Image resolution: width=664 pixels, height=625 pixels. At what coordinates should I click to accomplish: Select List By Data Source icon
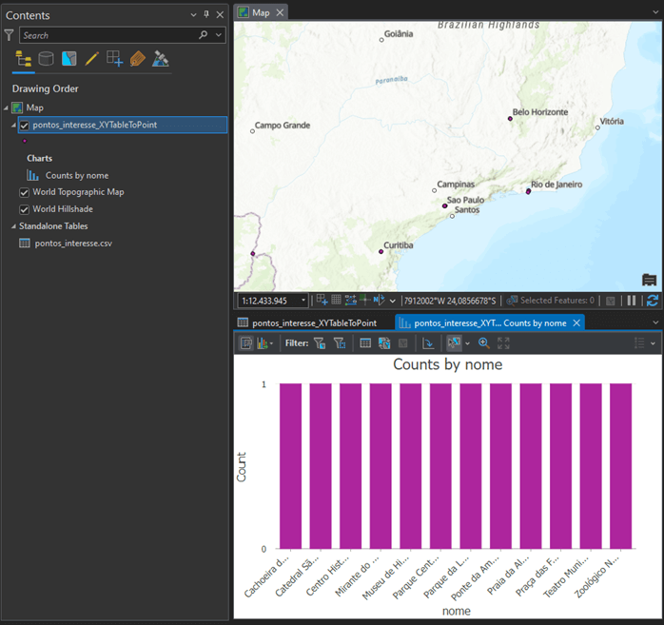(46, 59)
